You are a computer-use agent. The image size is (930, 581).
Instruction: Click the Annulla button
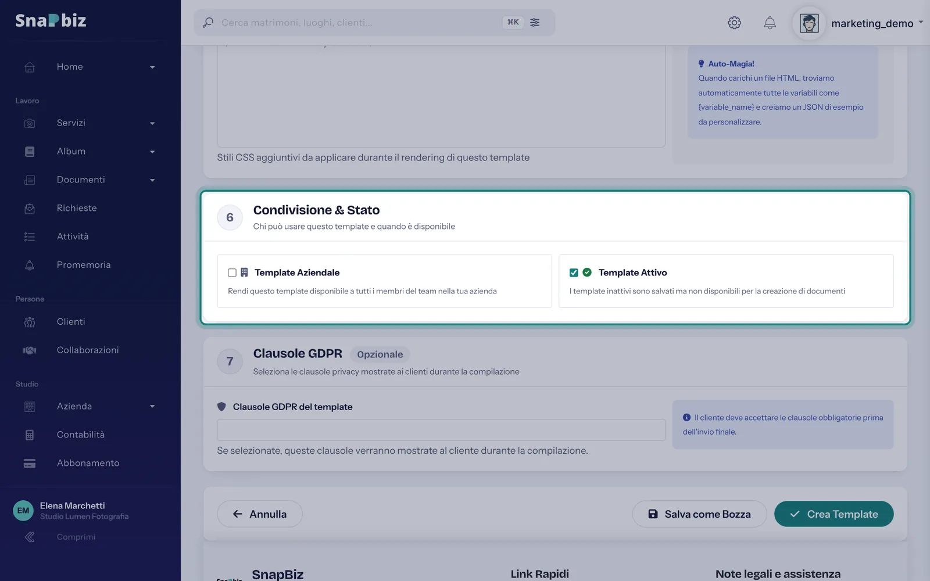click(x=260, y=514)
